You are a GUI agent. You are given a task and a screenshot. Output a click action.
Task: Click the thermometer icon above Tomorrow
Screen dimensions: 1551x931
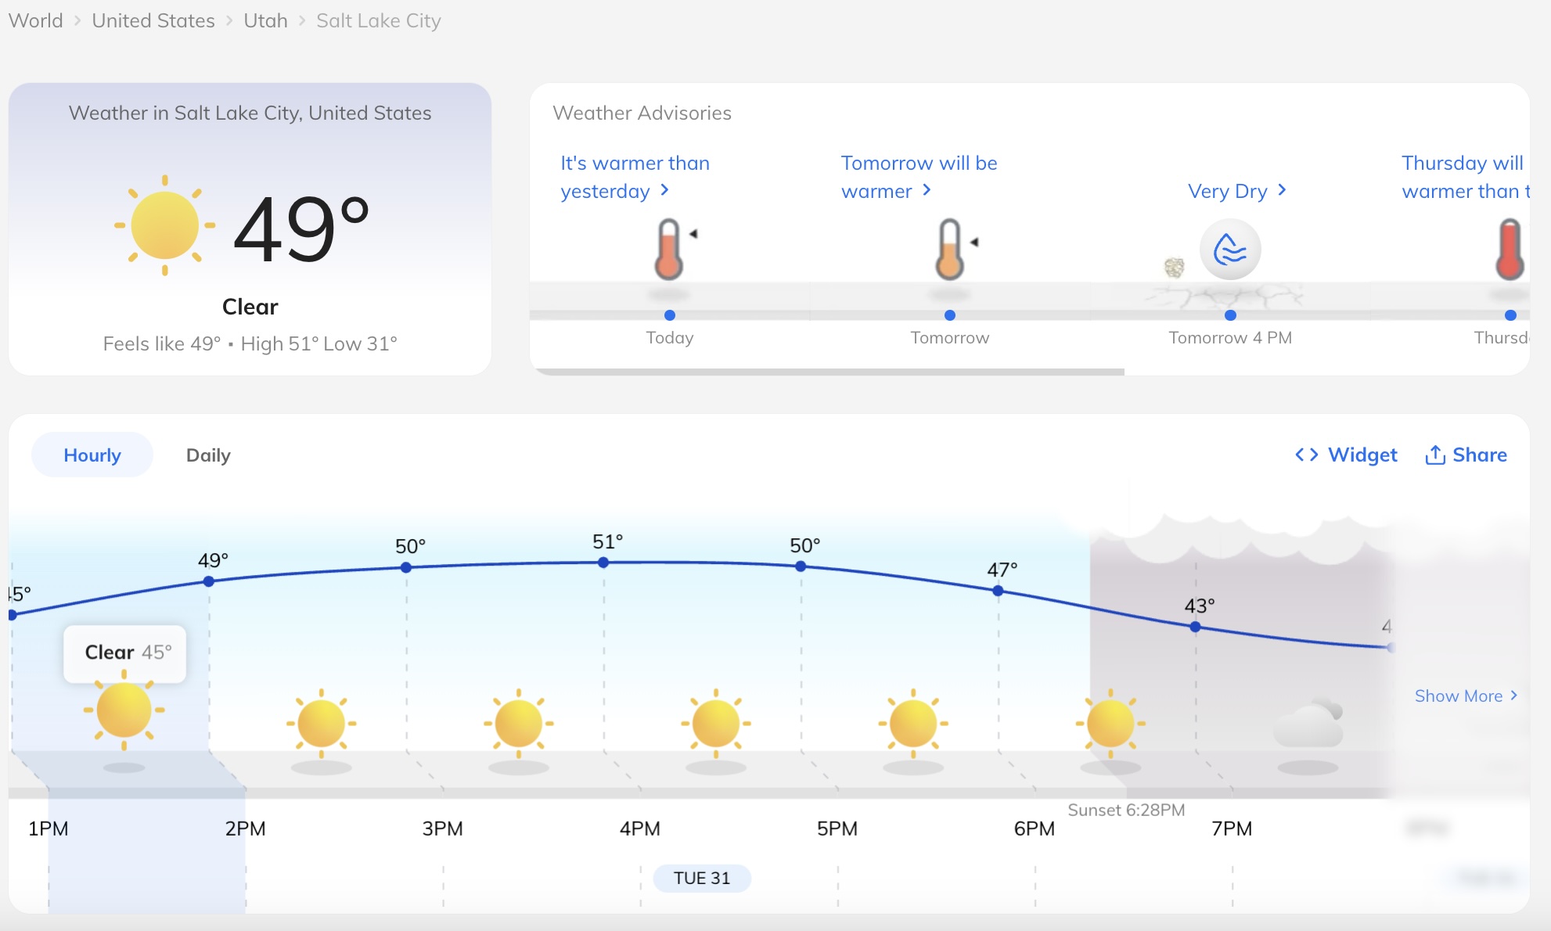coord(949,249)
